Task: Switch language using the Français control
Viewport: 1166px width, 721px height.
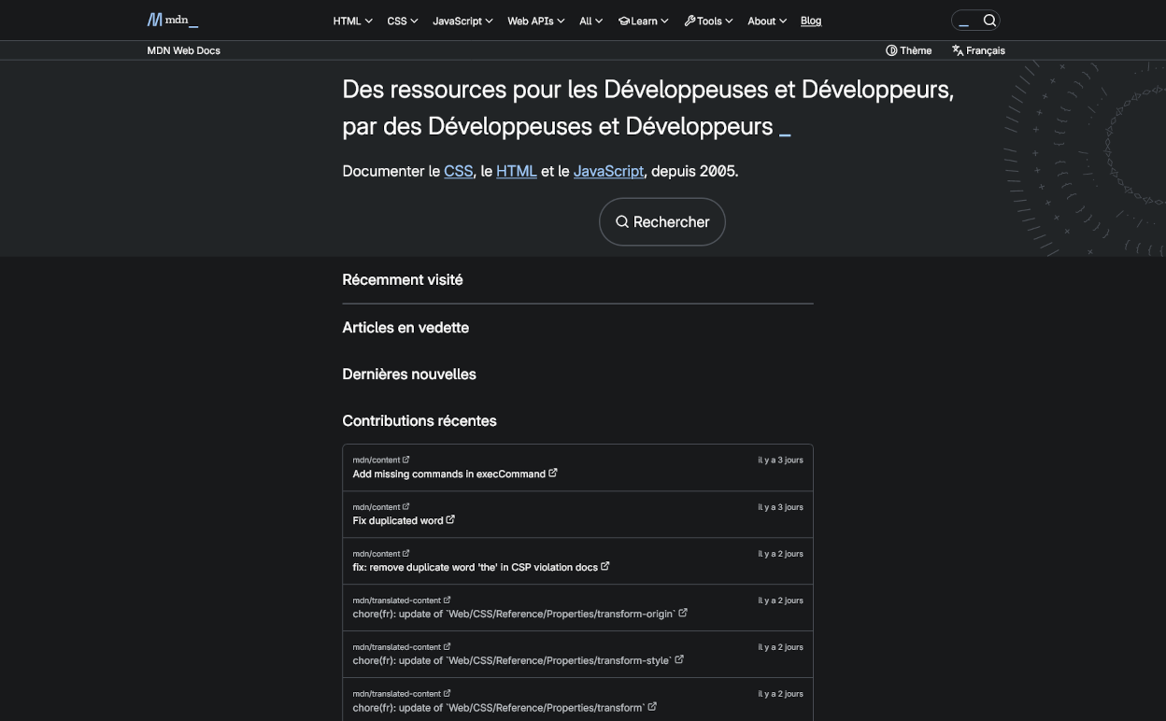Action: point(978,50)
